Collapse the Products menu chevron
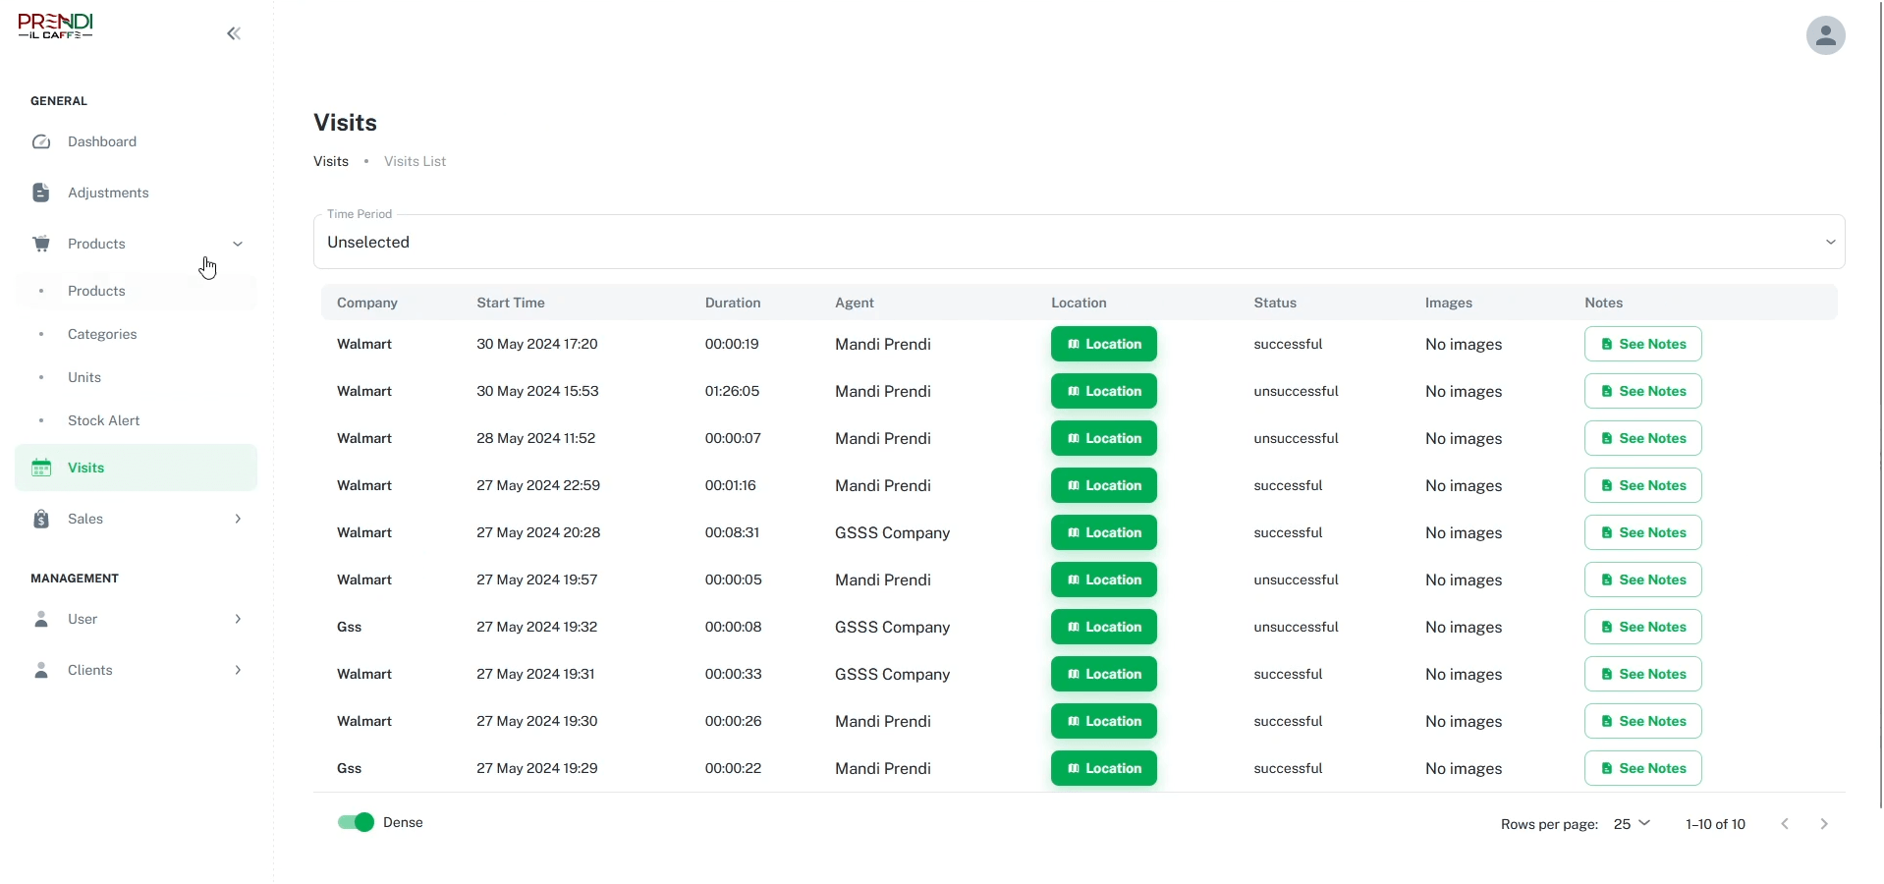This screenshot has height=884, width=1884. point(238,244)
